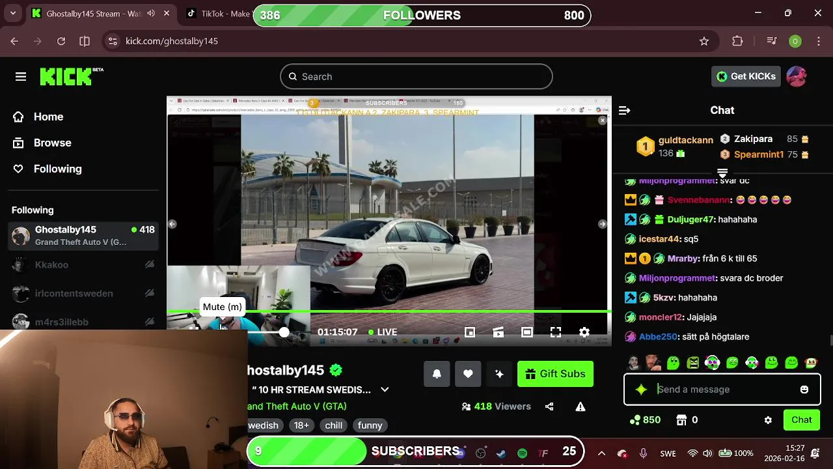Click Mrarby username in chat
The width and height of the screenshot is (833, 469).
point(683,259)
